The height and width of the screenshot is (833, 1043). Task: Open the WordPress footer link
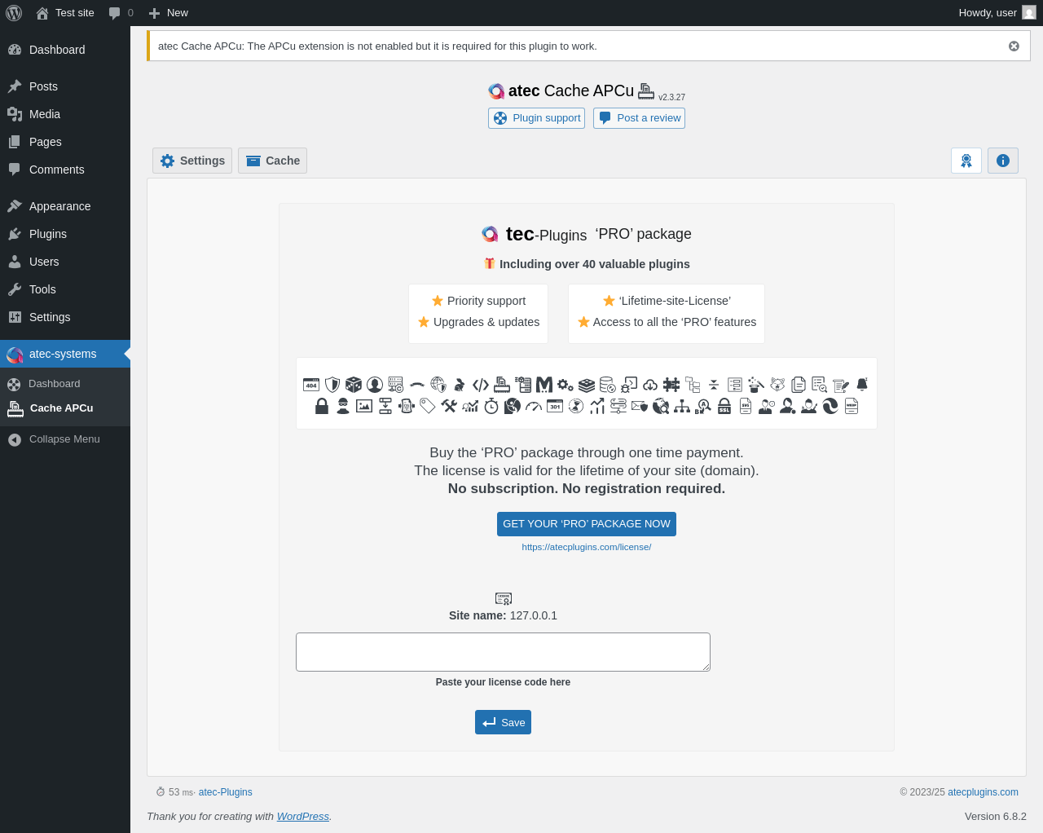(x=303, y=817)
